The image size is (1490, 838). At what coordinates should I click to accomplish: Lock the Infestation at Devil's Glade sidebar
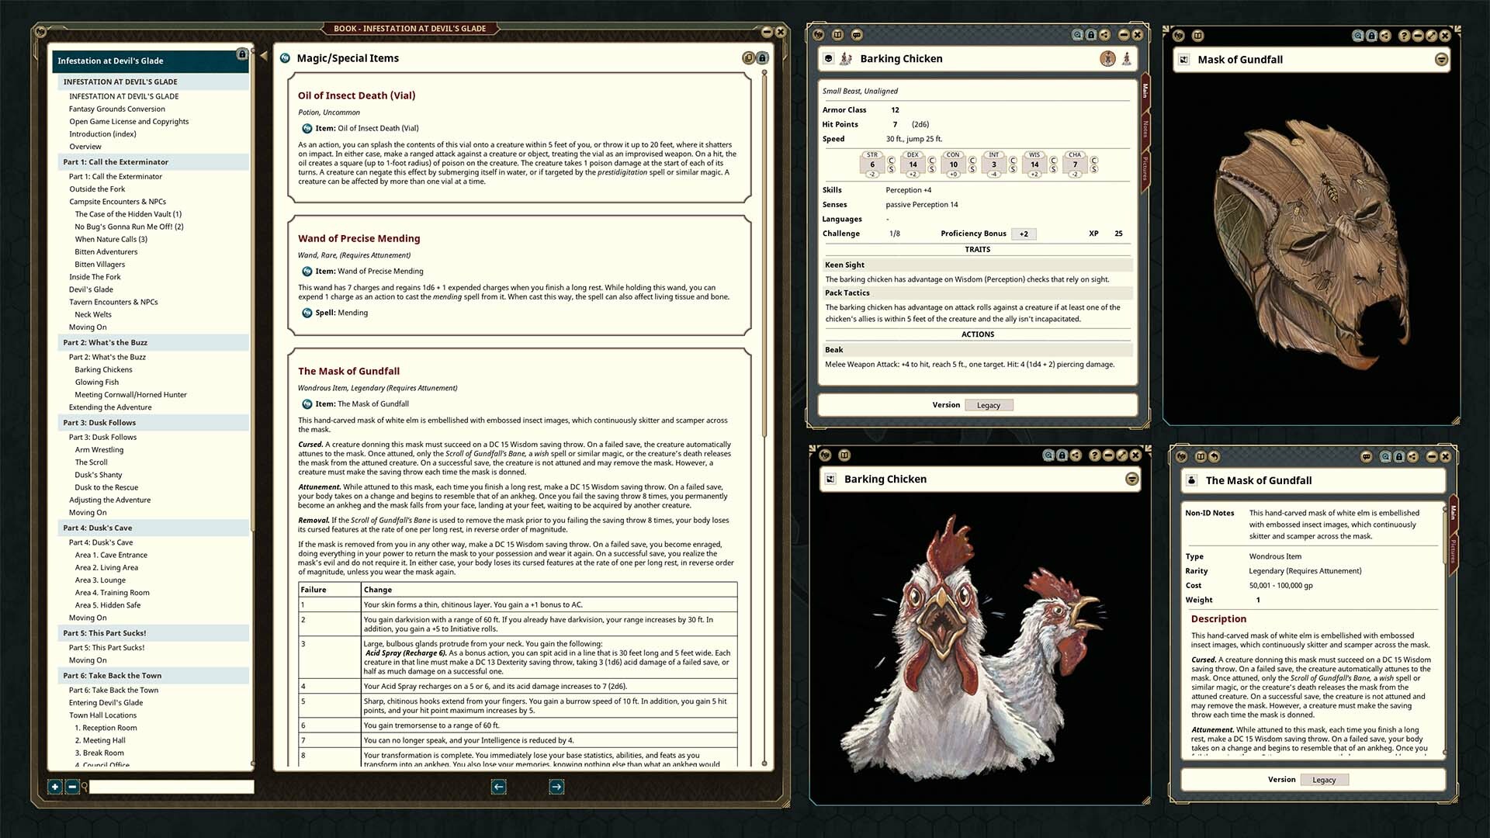[243, 54]
